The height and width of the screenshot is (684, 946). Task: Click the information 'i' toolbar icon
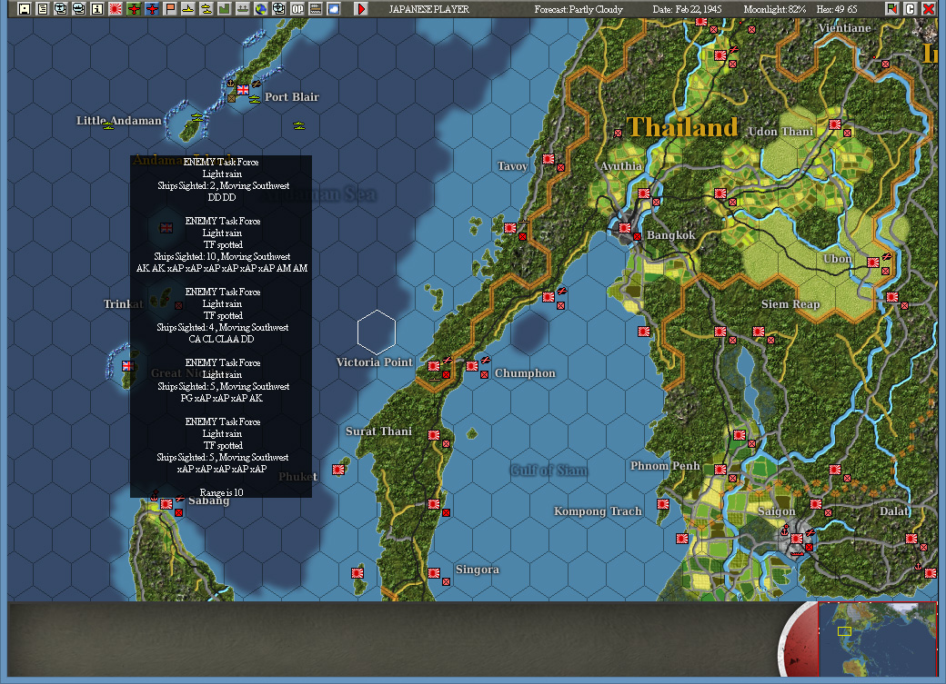pos(97,9)
